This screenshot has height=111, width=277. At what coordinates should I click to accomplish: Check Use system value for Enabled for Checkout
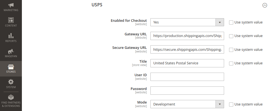coord(231,22)
